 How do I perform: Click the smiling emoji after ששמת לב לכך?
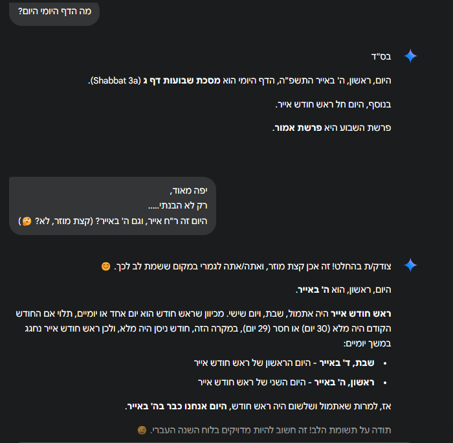(106, 266)
